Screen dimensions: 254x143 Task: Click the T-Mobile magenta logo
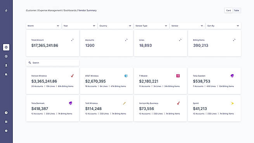pos(178,76)
